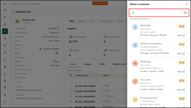Go to Dashboard breadcrumb

[x=14, y=4]
